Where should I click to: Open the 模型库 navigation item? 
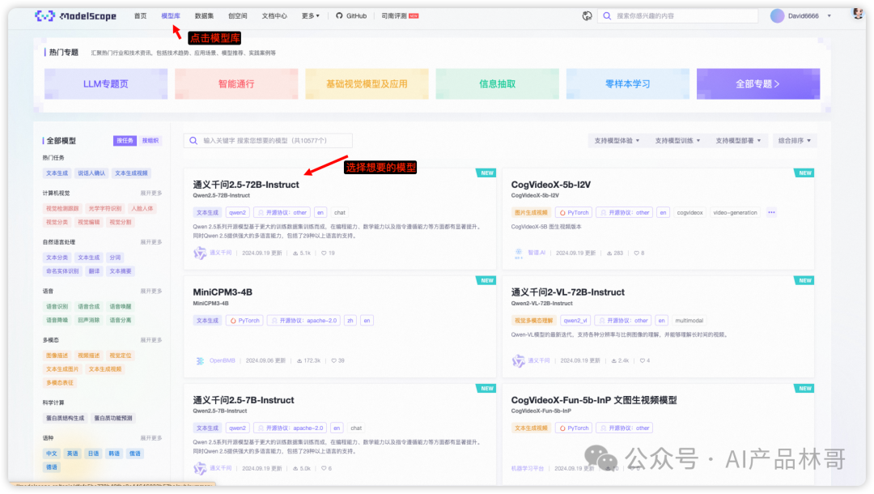click(x=171, y=16)
